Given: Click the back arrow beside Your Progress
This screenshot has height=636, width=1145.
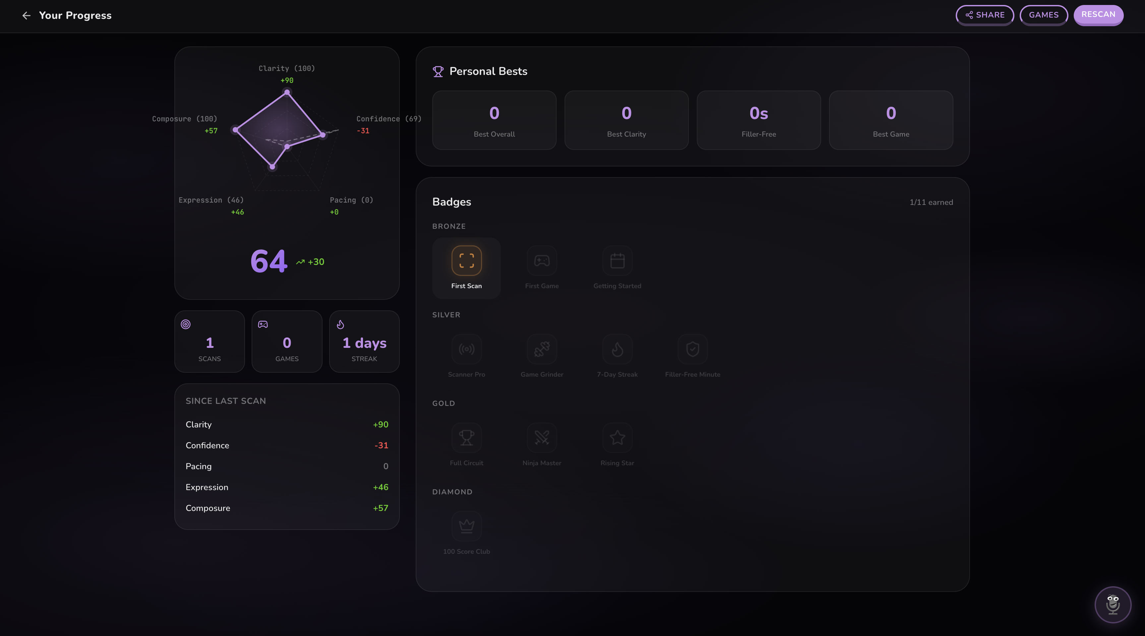Looking at the screenshot, I should pos(27,16).
